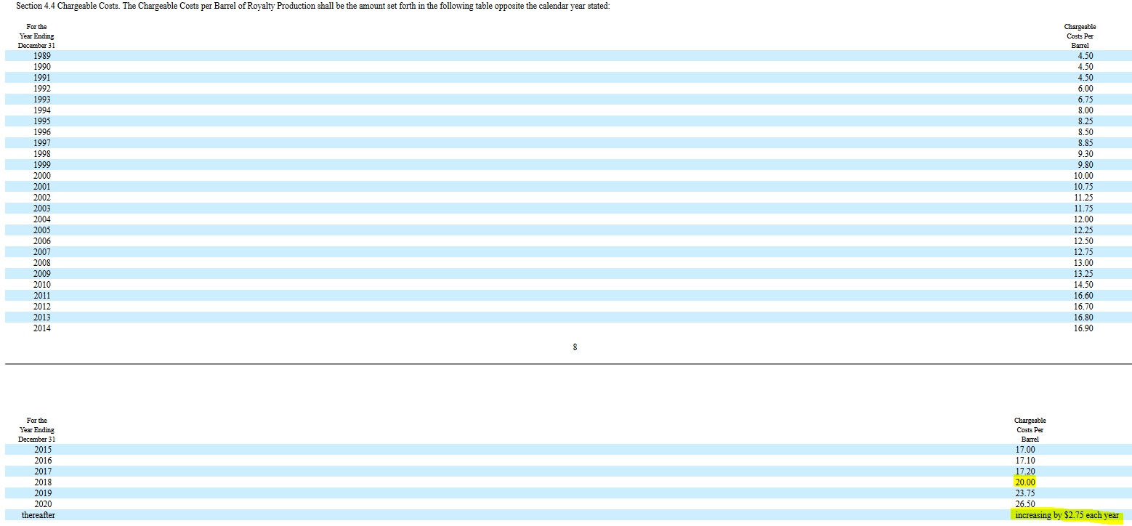1132x526 pixels.
Task: Click the 6.75 chargeable cost value
Action: tap(1085, 99)
